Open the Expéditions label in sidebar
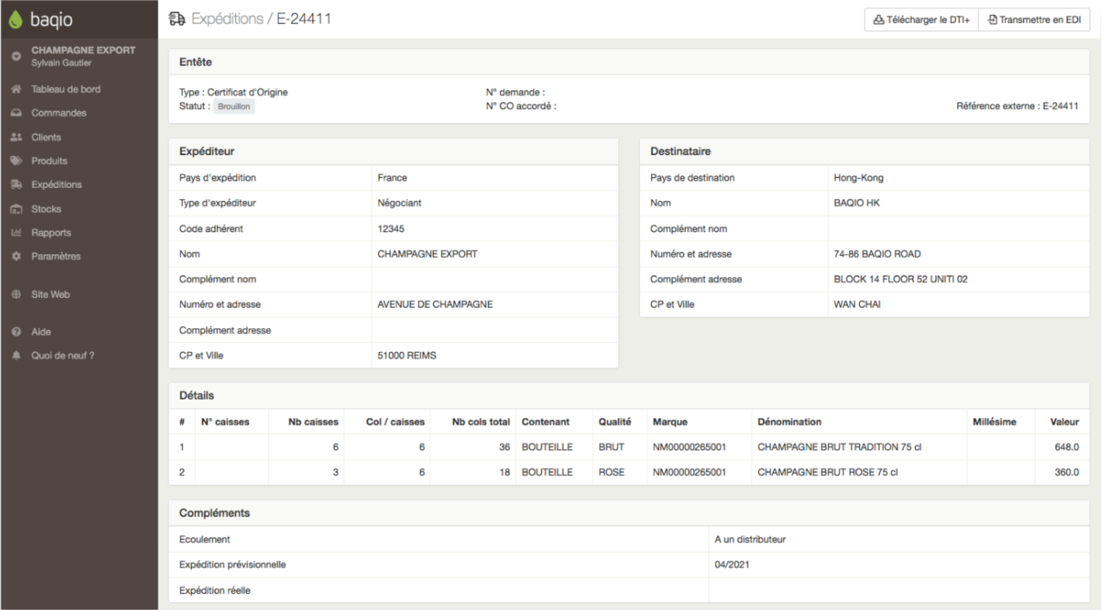The height and width of the screenshot is (610, 1101). tap(57, 185)
